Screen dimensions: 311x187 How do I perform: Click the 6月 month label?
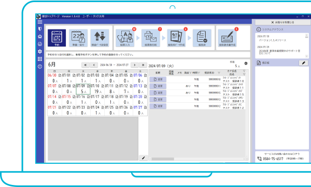pos(52,65)
